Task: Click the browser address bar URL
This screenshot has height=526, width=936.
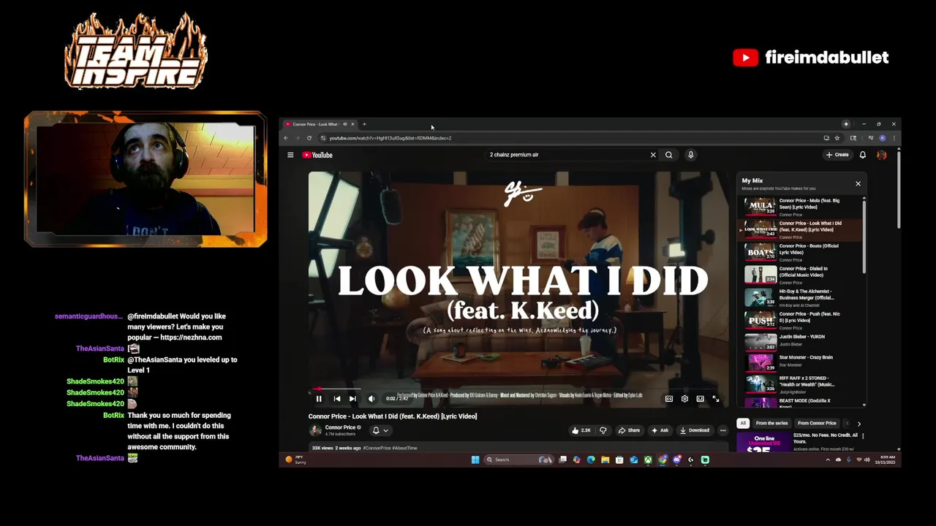Action: (390, 138)
